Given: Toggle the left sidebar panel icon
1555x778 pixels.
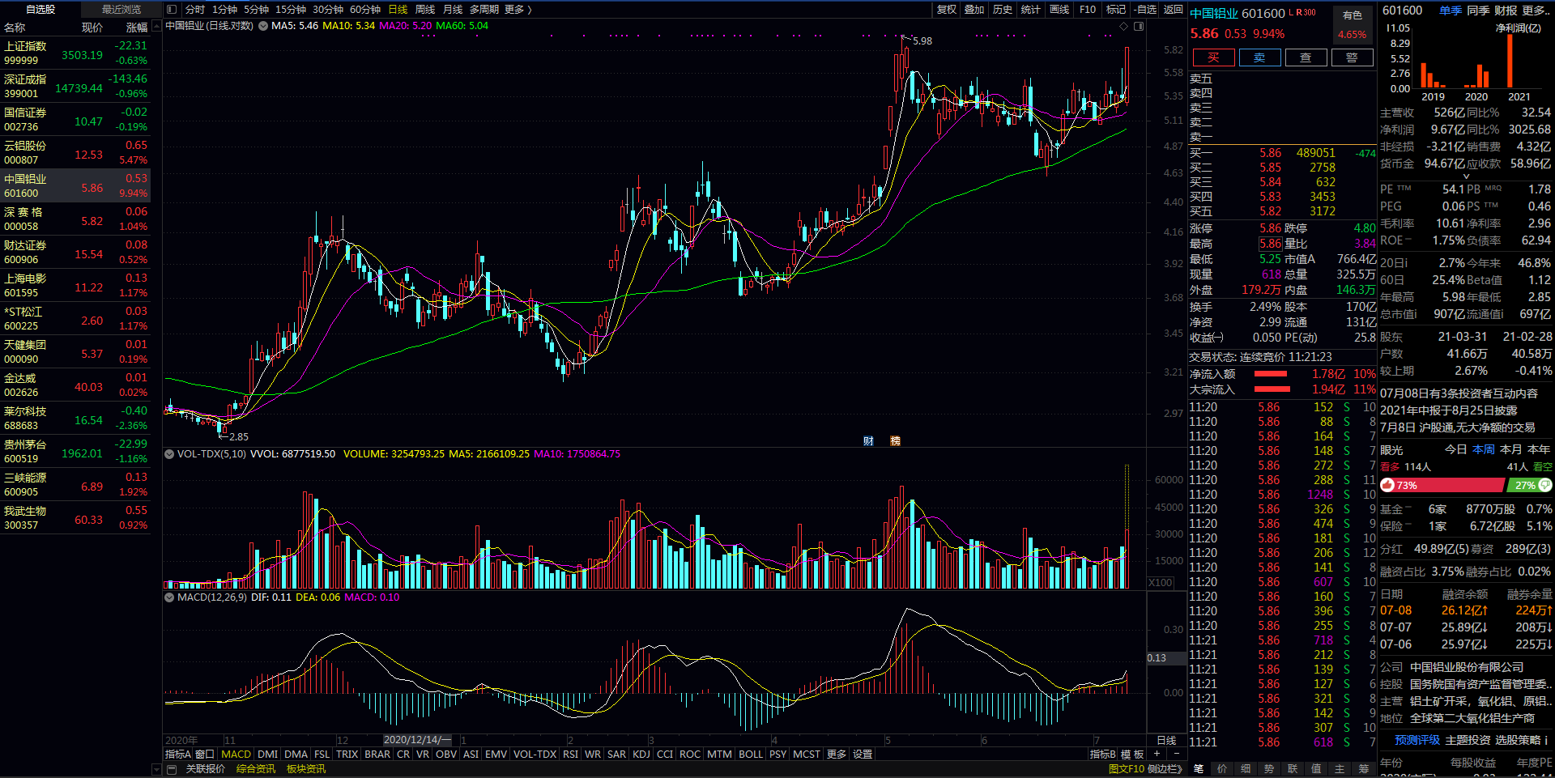Looking at the screenshot, I should [x=171, y=10].
